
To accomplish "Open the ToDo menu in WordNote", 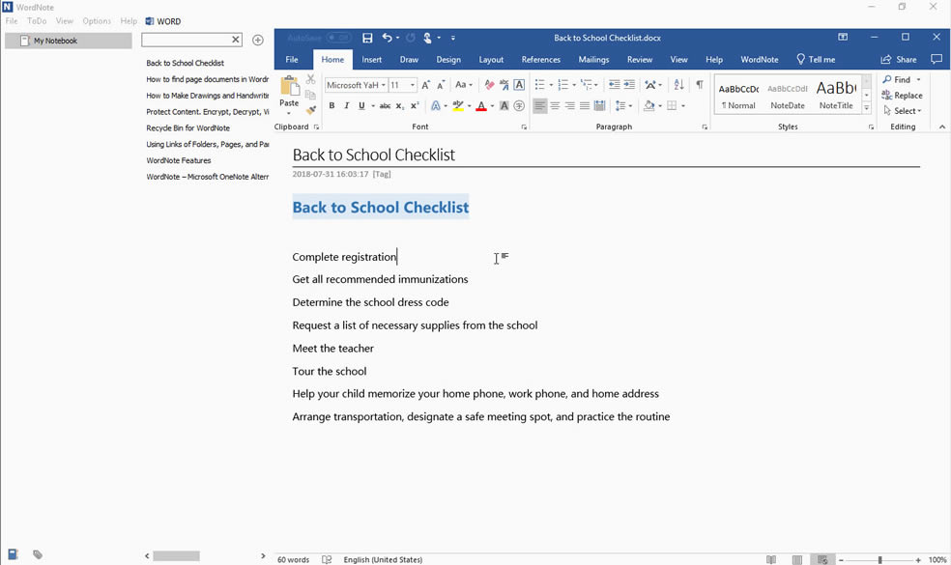I will pos(37,20).
